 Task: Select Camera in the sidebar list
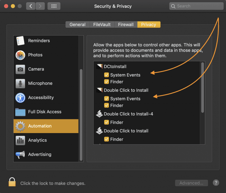pyautogui.click(x=46, y=69)
